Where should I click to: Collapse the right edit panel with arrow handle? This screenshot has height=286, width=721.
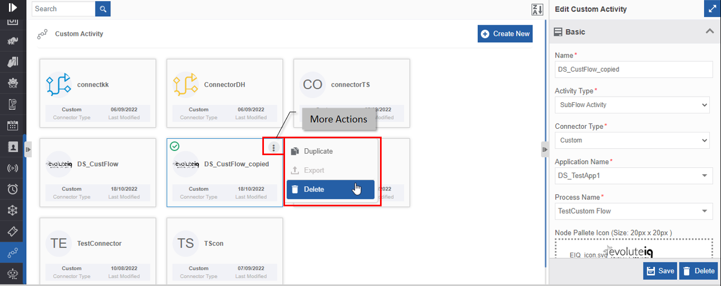pyautogui.click(x=545, y=149)
